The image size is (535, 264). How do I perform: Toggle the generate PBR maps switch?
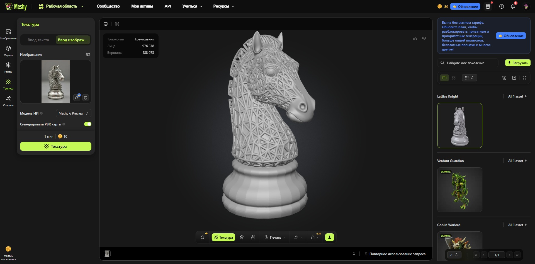tap(88, 124)
